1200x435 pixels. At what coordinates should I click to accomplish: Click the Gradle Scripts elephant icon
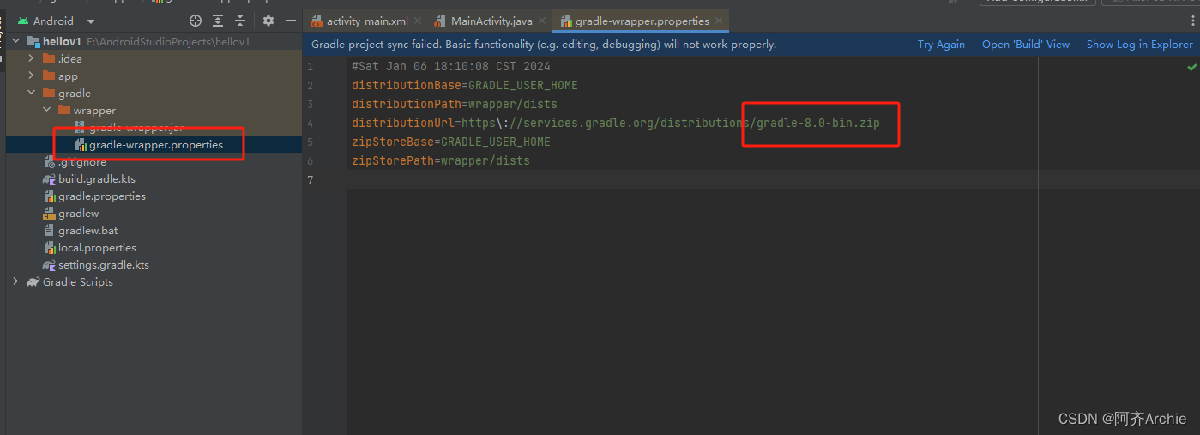click(x=33, y=281)
